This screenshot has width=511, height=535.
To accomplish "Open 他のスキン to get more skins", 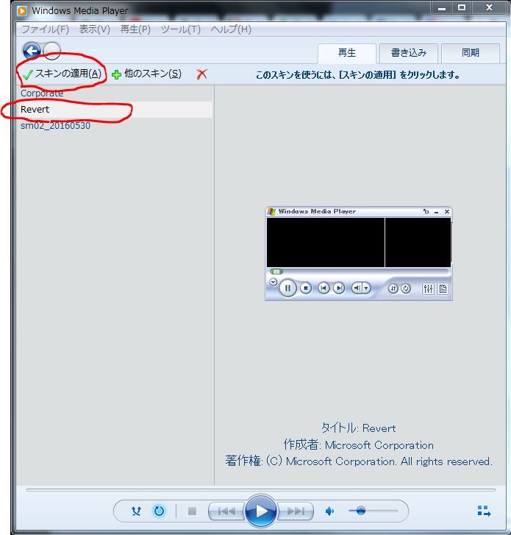I will click(x=147, y=74).
